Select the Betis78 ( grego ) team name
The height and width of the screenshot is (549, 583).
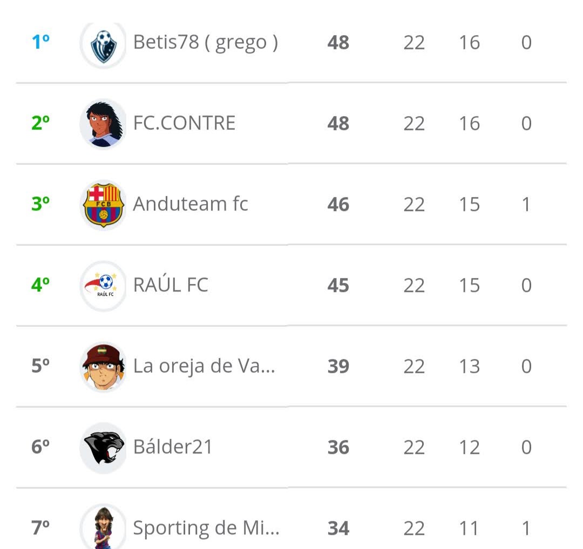point(205,43)
